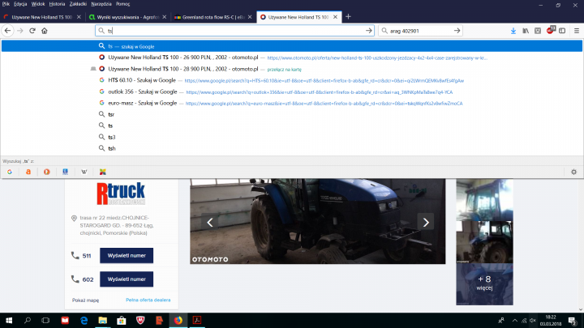
Task: Open '+8 więcej' photo thumbnail
Action: 484,283
